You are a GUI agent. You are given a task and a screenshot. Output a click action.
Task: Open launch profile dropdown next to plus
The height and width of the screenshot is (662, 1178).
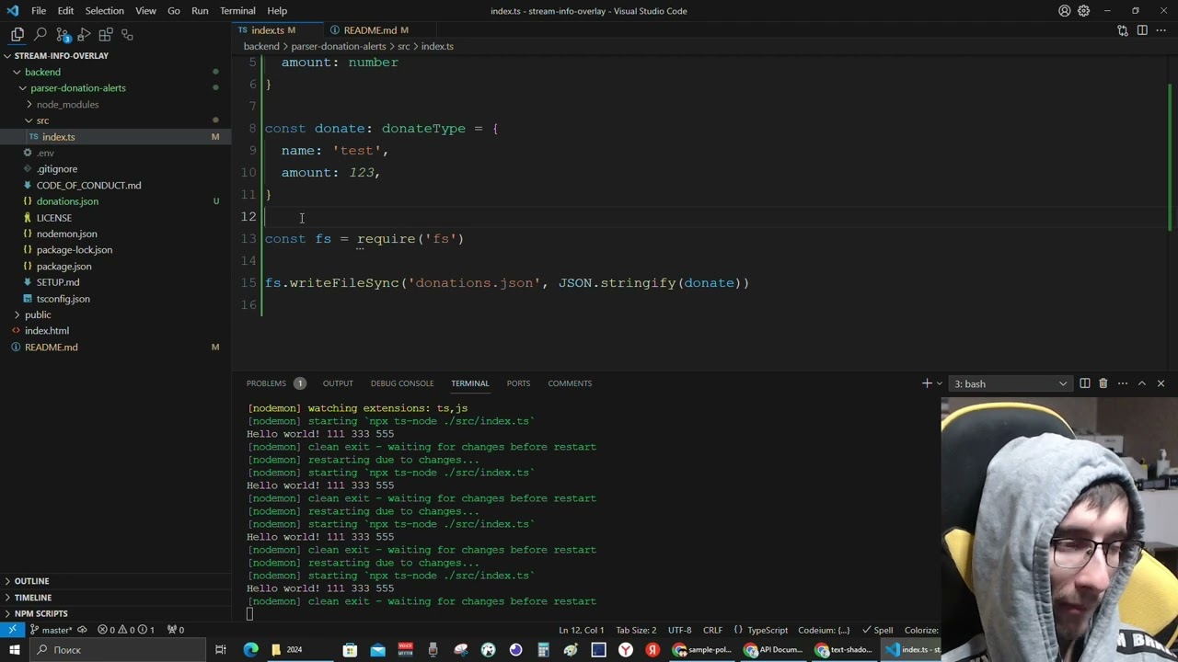click(939, 383)
